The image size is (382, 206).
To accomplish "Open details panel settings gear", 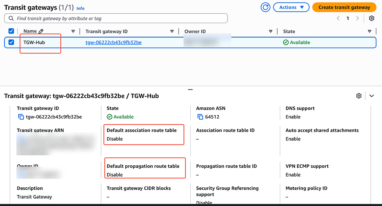I will [x=359, y=96].
